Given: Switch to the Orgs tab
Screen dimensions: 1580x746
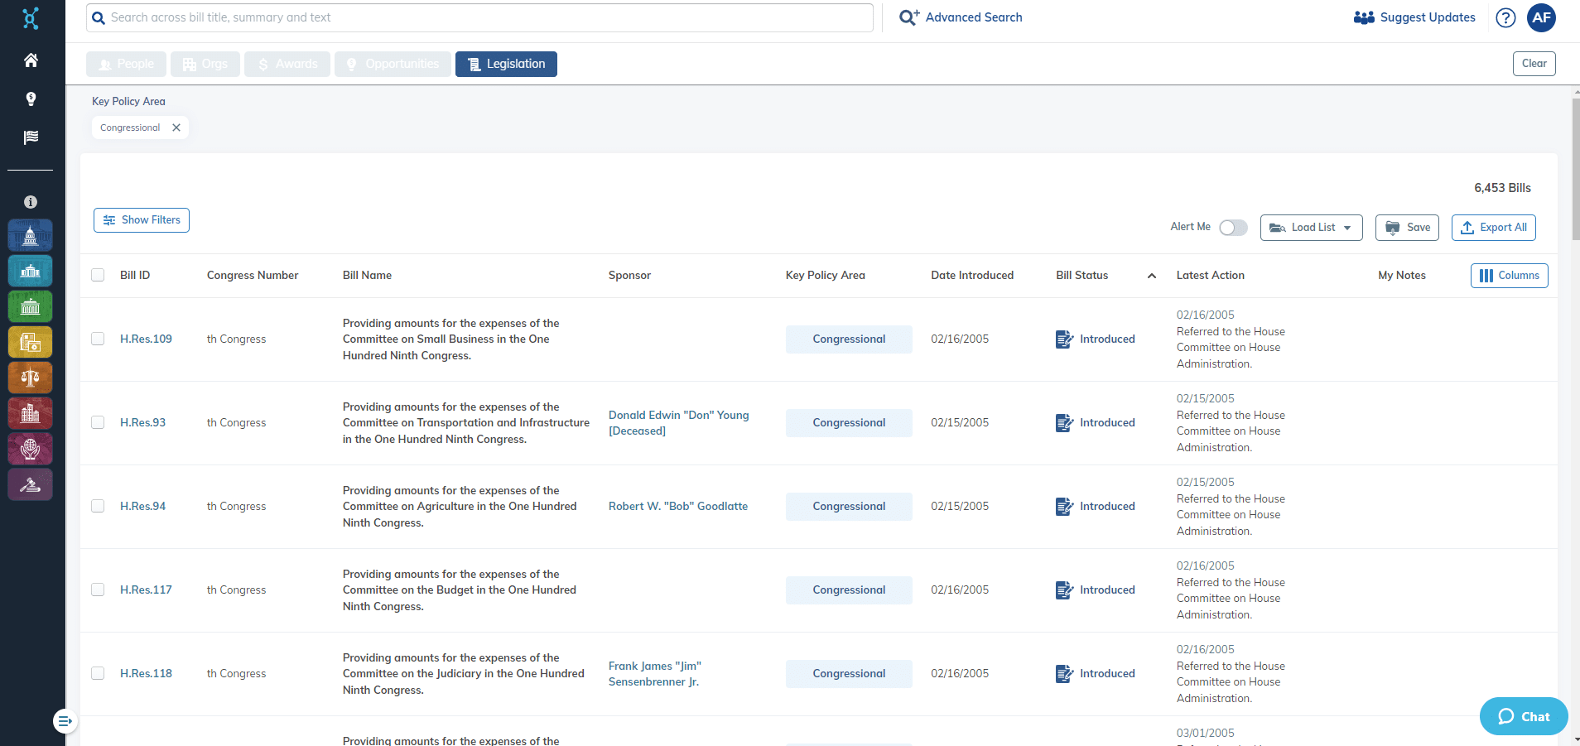Looking at the screenshot, I should [205, 64].
